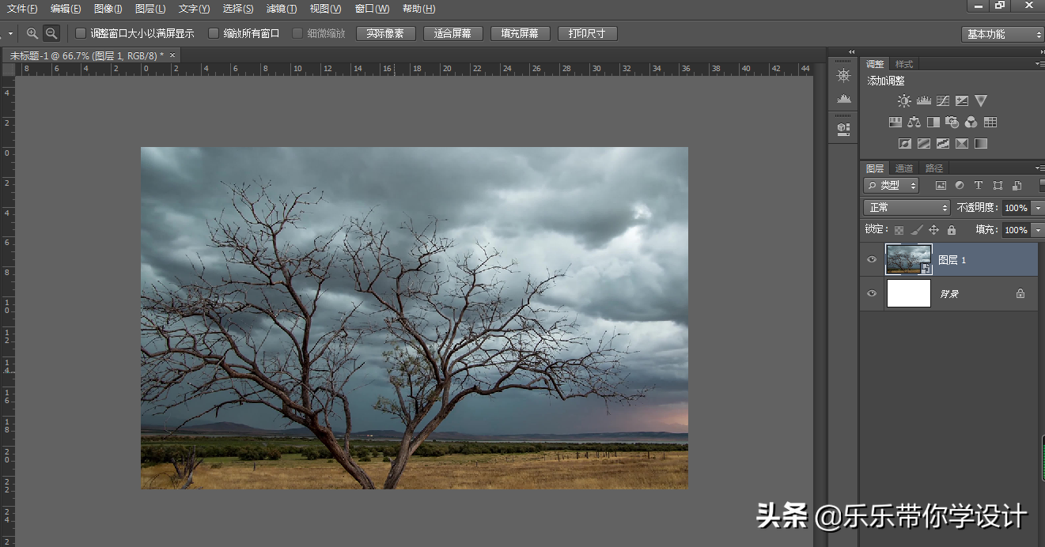Open the 图像(I) menu
Image resolution: width=1045 pixels, height=547 pixels.
tap(108, 9)
